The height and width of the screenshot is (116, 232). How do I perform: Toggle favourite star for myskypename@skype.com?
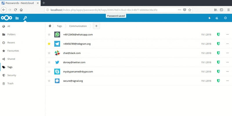49,72
